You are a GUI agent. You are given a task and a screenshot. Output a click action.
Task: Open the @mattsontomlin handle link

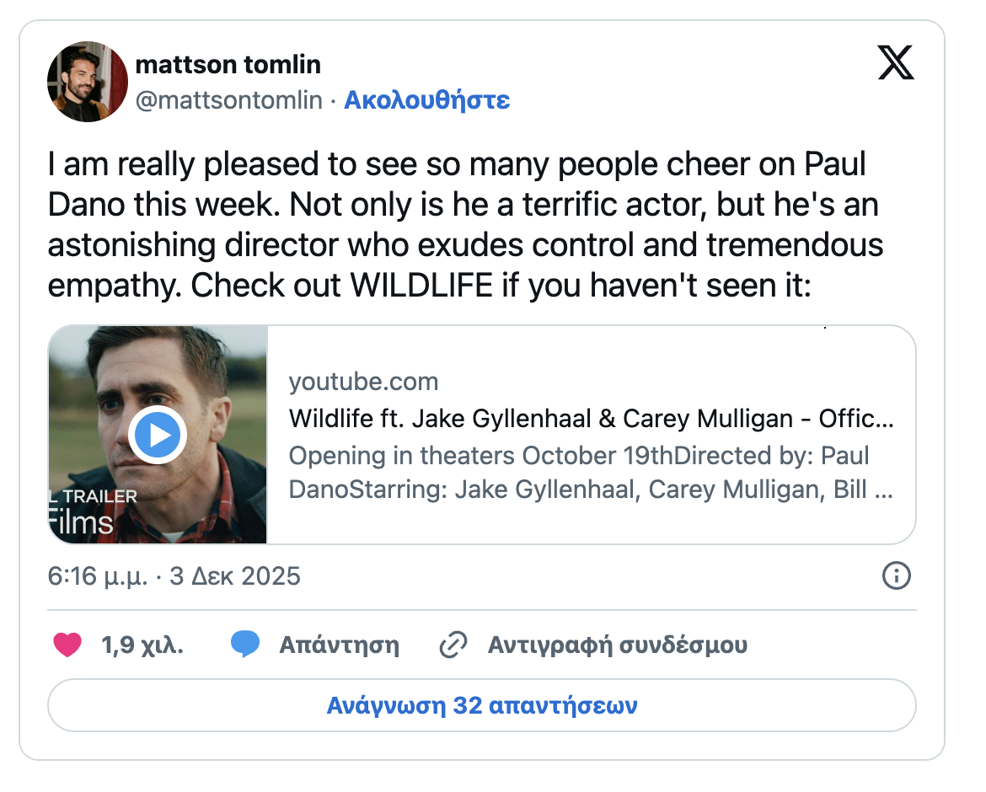tap(229, 100)
